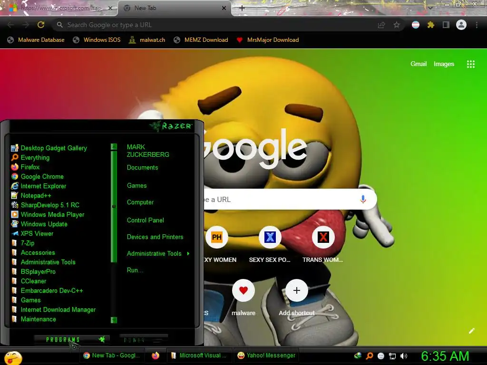Launch Firefox from programs list
Viewport: 487px width, 365px height.
click(25, 167)
